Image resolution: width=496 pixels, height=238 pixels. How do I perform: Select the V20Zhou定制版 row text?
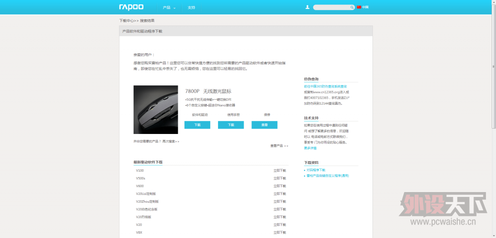[x=147, y=201]
